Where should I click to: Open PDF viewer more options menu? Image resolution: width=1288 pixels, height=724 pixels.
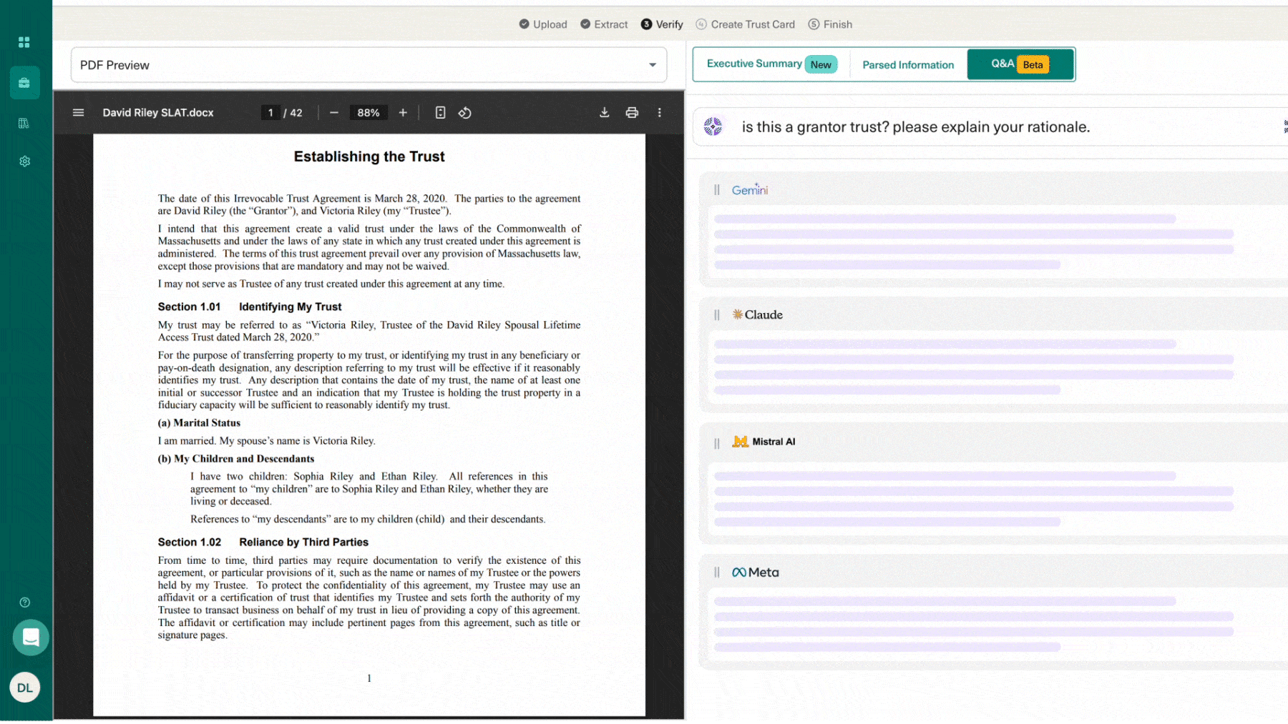click(660, 113)
